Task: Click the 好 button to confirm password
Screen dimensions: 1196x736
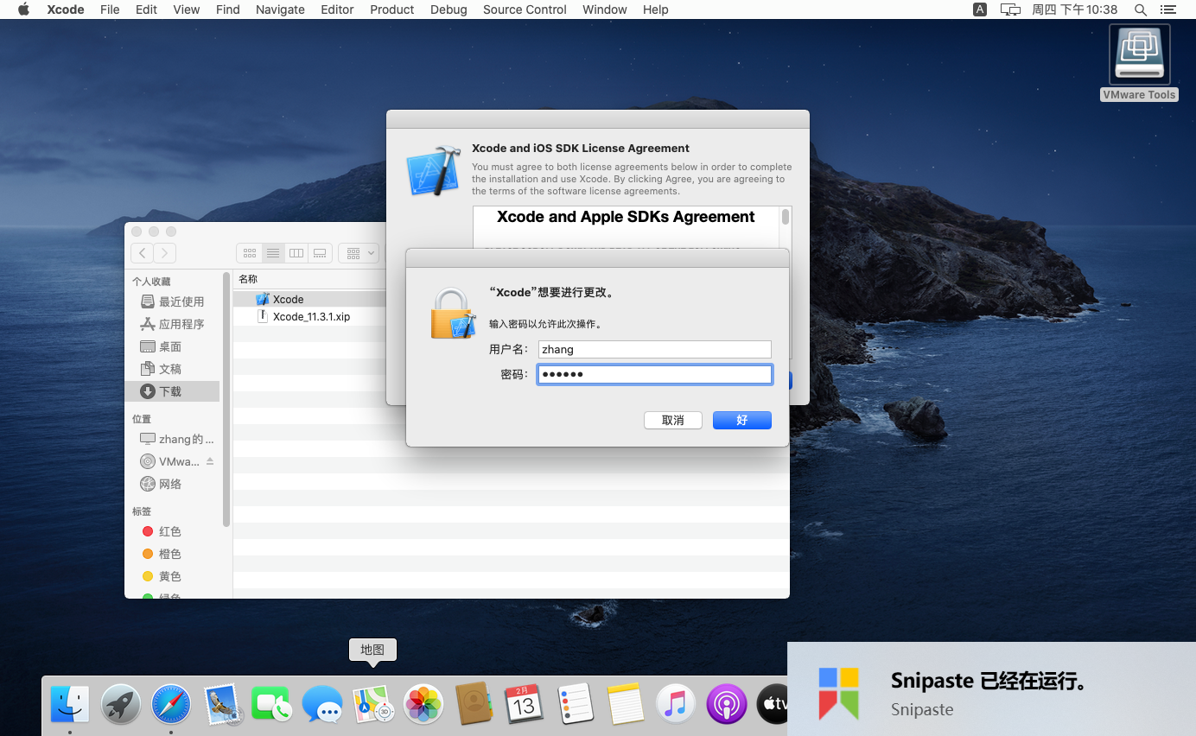Action: click(741, 420)
